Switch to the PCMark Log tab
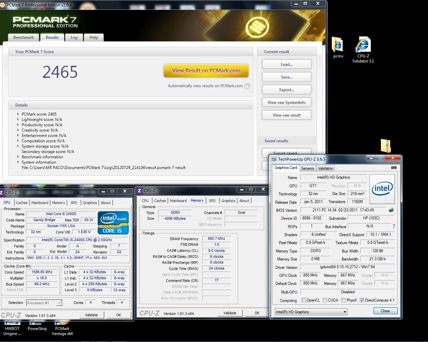This screenshot has height=342, width=428. coord(74,37)
